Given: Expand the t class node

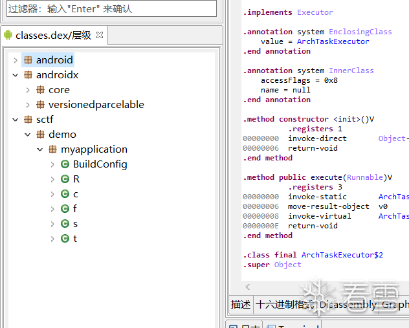Looking at the screenshot, I should click(52, 239).
